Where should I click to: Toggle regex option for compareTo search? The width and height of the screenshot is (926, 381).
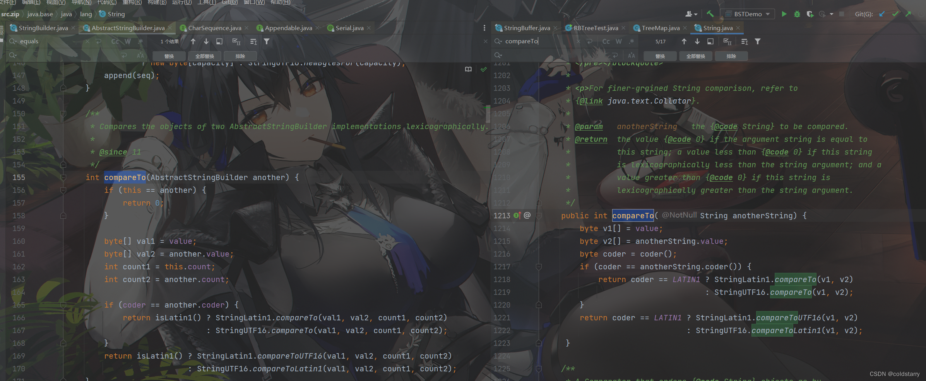[632, 41]
